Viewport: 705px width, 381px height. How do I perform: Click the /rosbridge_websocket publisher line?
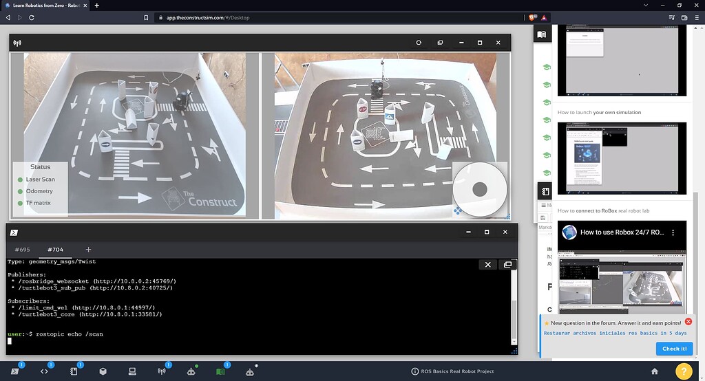[94, 281]
